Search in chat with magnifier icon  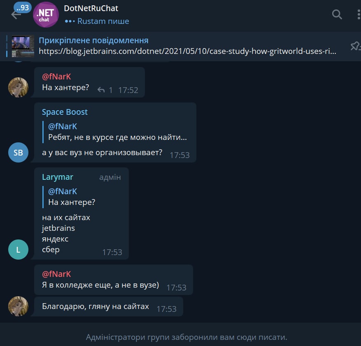337,14
